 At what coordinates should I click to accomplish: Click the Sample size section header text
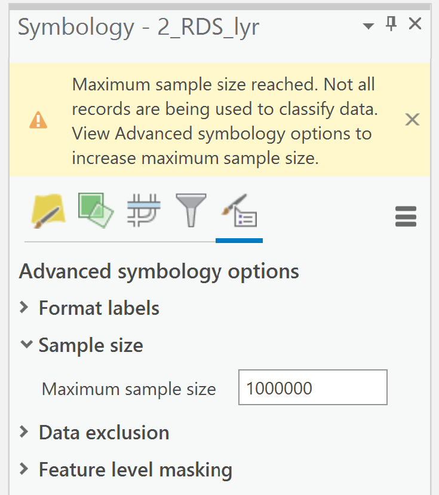tap(91, 345)
